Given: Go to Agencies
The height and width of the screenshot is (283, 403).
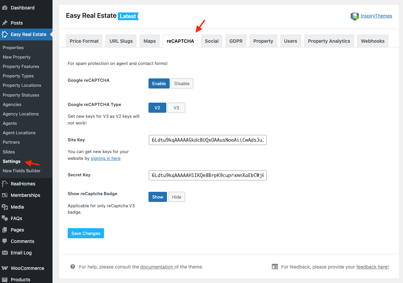Looking at the screenshot, I should click(x=12, y=105).
